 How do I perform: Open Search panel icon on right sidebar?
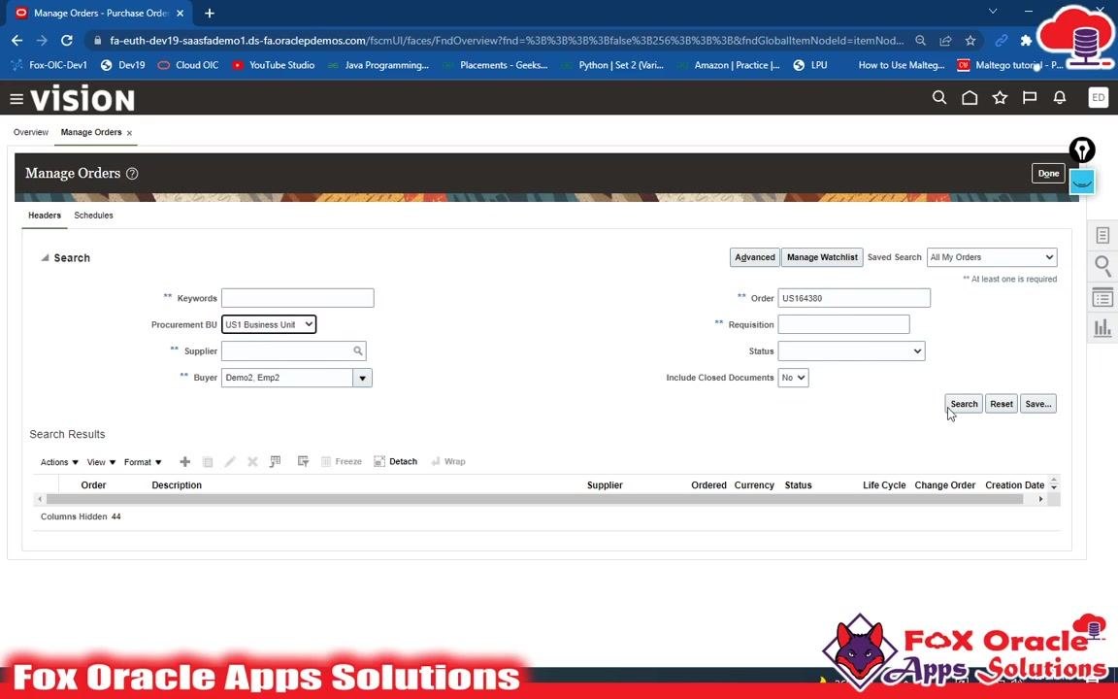tap(1102, 267)
